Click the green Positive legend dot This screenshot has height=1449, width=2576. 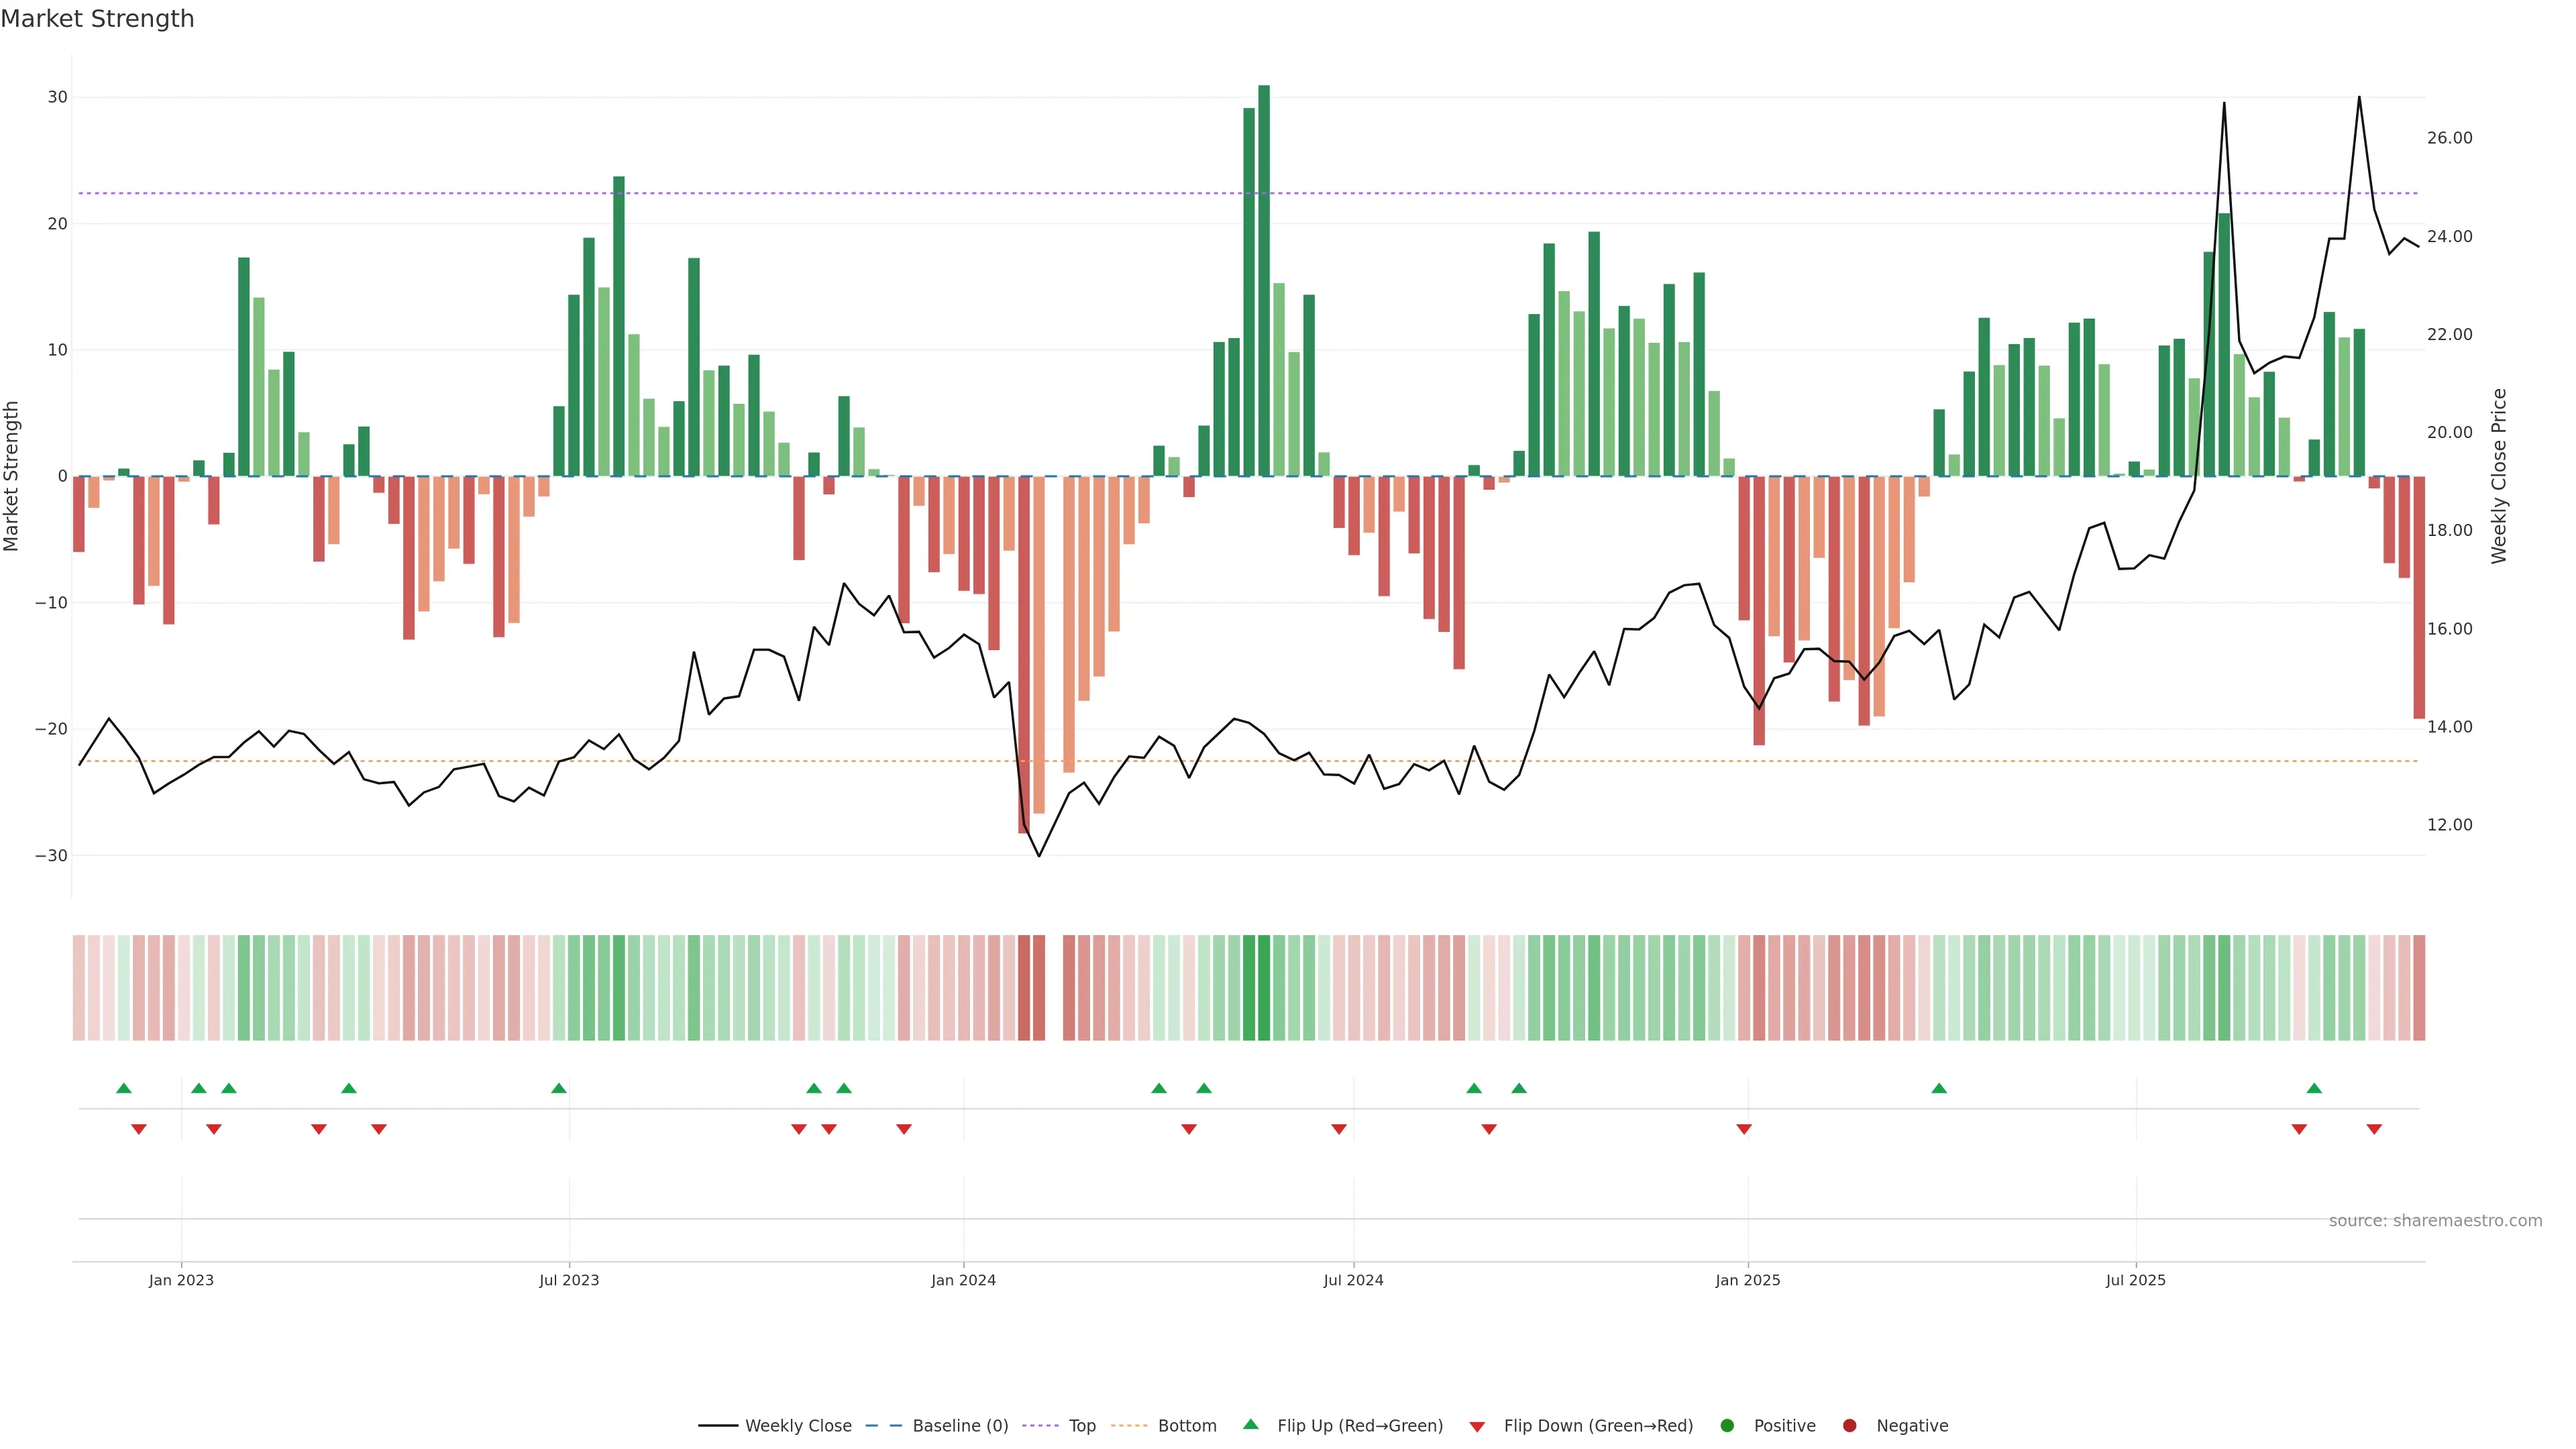tap(1727, 1425)
